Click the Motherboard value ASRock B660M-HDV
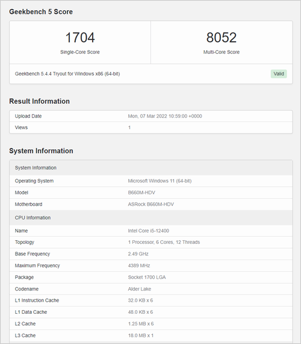This screenshot has height=344, width=301. pyautogui.click(x=151, y=204)
